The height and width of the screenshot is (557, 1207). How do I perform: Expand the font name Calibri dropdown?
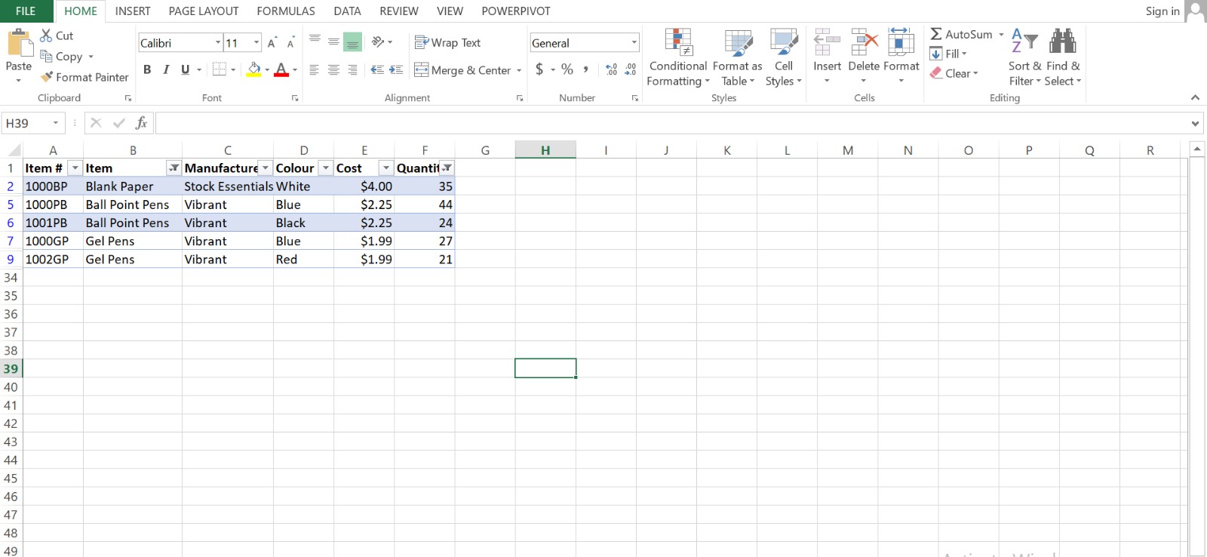click(218, 43)
